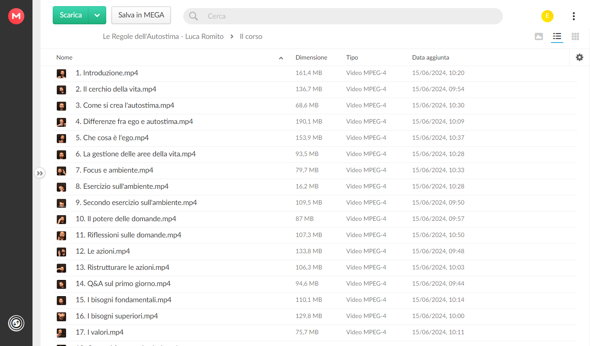Open the three-dot options menu

573,16
